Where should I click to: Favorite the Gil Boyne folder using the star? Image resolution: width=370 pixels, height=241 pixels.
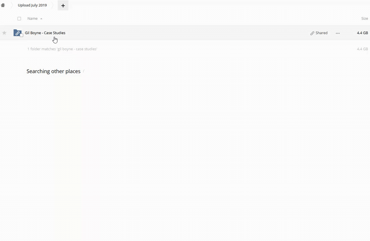click(x=4, y=33)
